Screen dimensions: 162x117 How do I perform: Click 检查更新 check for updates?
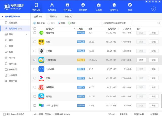tap(154, 114)
